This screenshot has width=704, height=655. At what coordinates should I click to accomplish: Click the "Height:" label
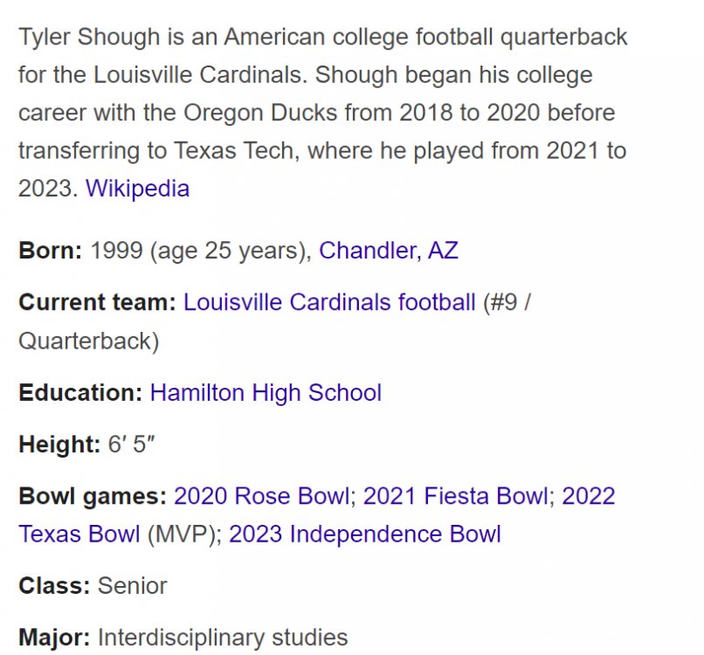pyautogui.click(x=59, y=445)
